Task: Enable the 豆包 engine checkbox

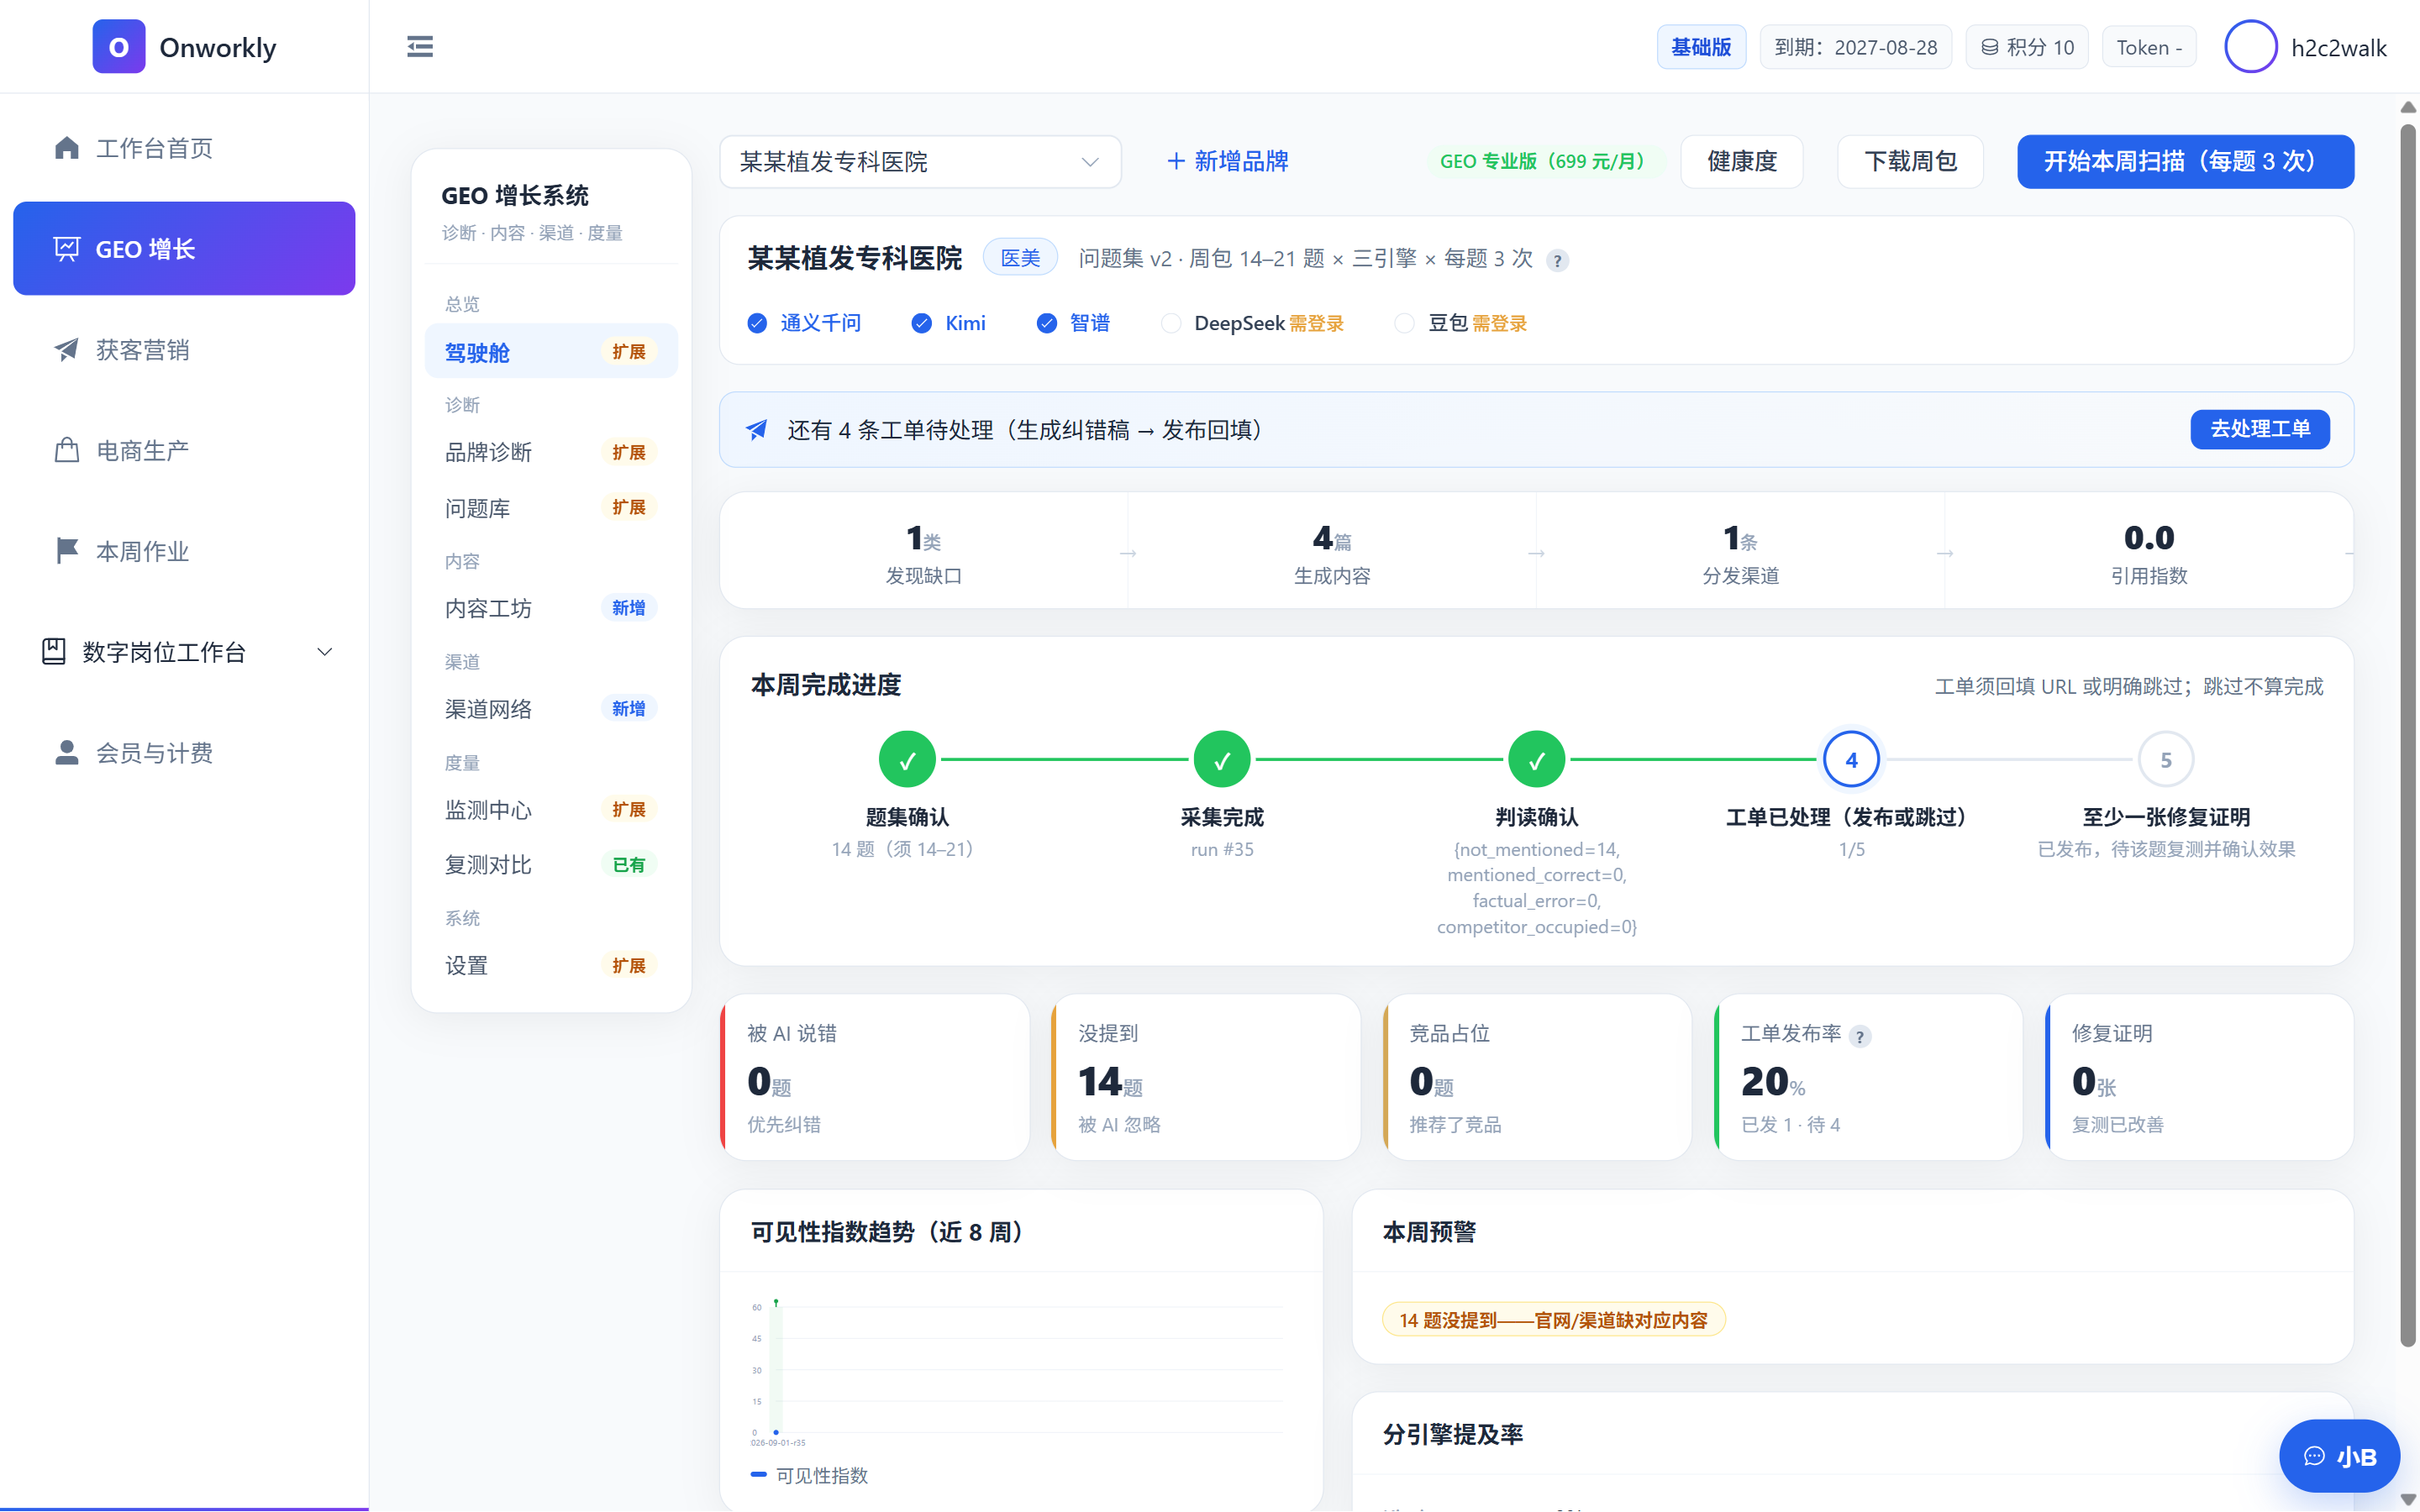Action: coord(1404,323)
